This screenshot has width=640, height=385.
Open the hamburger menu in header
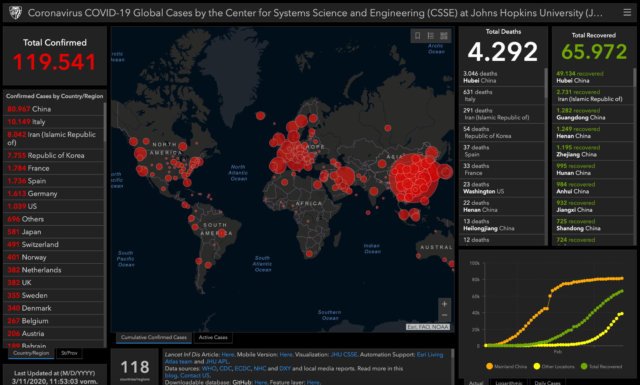[627, 12]
